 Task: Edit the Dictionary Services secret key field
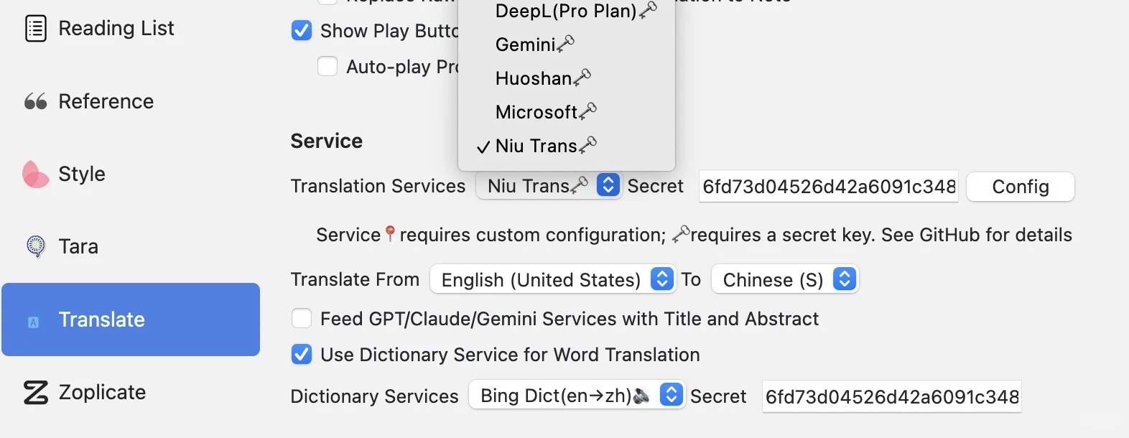[891, 396]
